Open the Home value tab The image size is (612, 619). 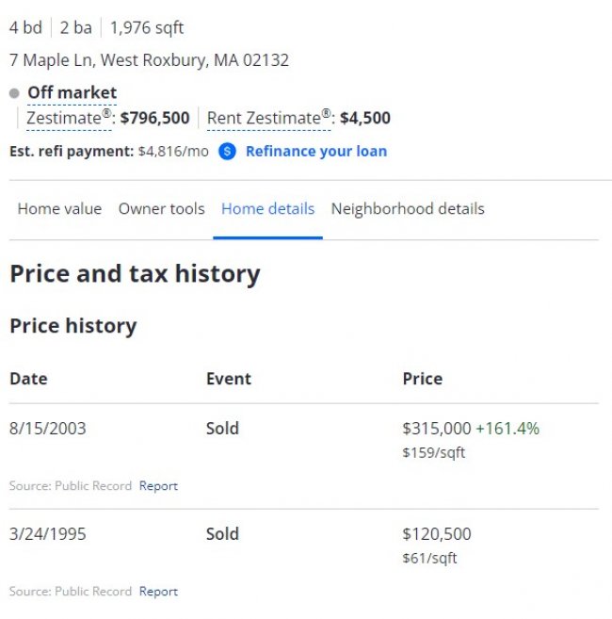(59, 209)
